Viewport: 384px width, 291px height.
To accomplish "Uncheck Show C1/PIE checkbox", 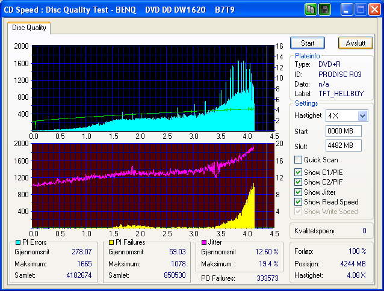I will pyautogui.click(x=298, y=172).
